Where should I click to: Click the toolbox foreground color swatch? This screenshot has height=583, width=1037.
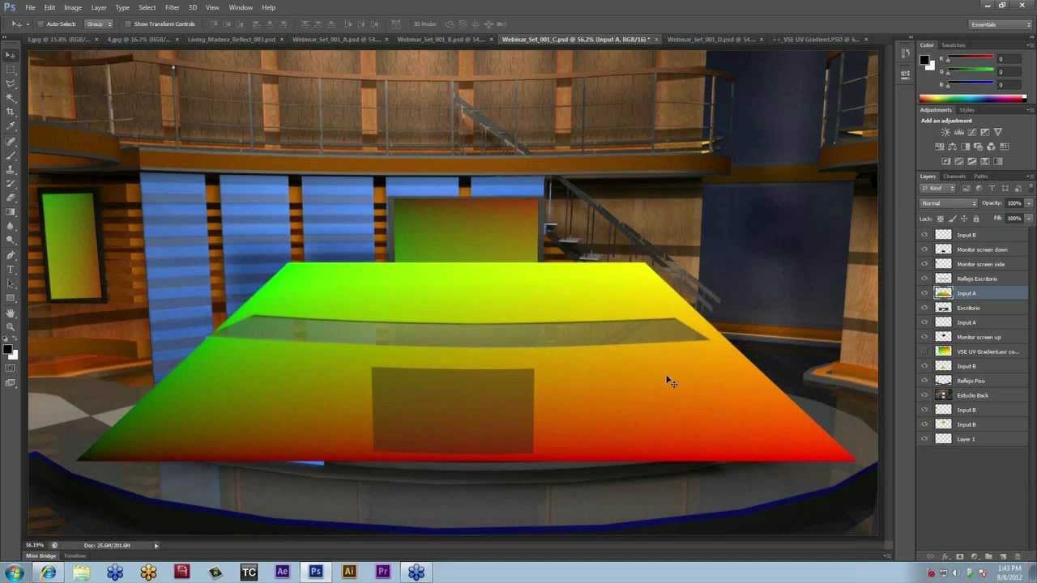pos(7,350)
